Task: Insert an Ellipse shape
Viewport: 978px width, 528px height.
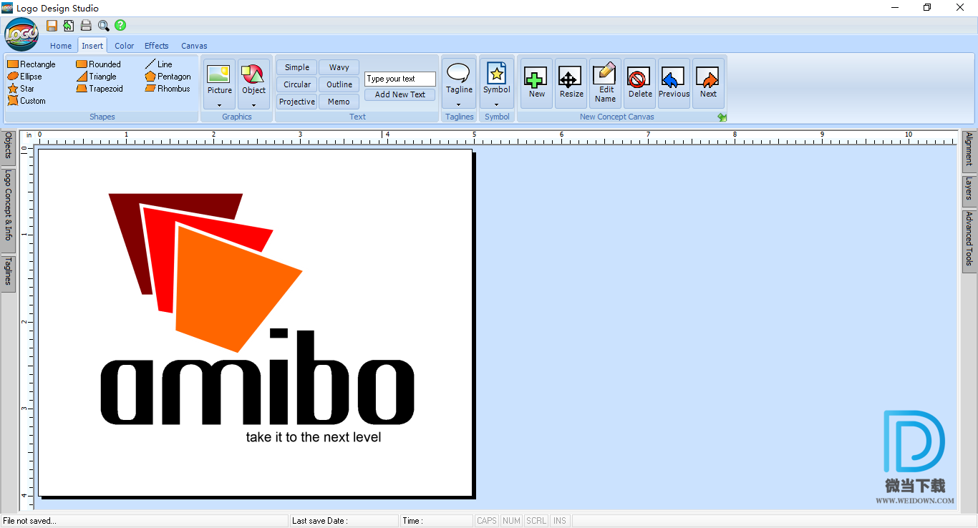Action: pyautogui.click(x=25, y=77)
